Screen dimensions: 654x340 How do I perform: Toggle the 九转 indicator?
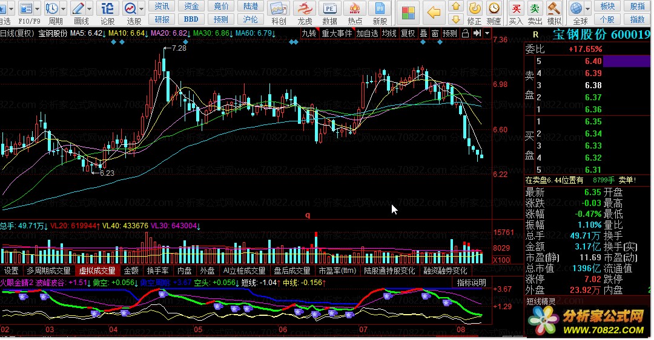click(309, 33)
